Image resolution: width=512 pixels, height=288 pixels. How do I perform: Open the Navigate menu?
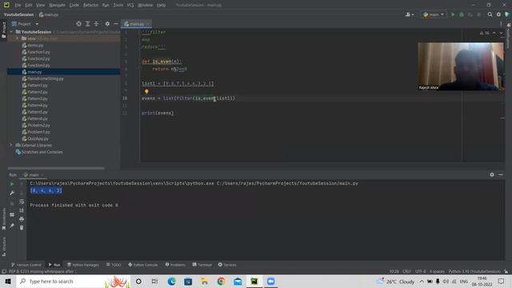pyautogui.click(x=57, y=6)
